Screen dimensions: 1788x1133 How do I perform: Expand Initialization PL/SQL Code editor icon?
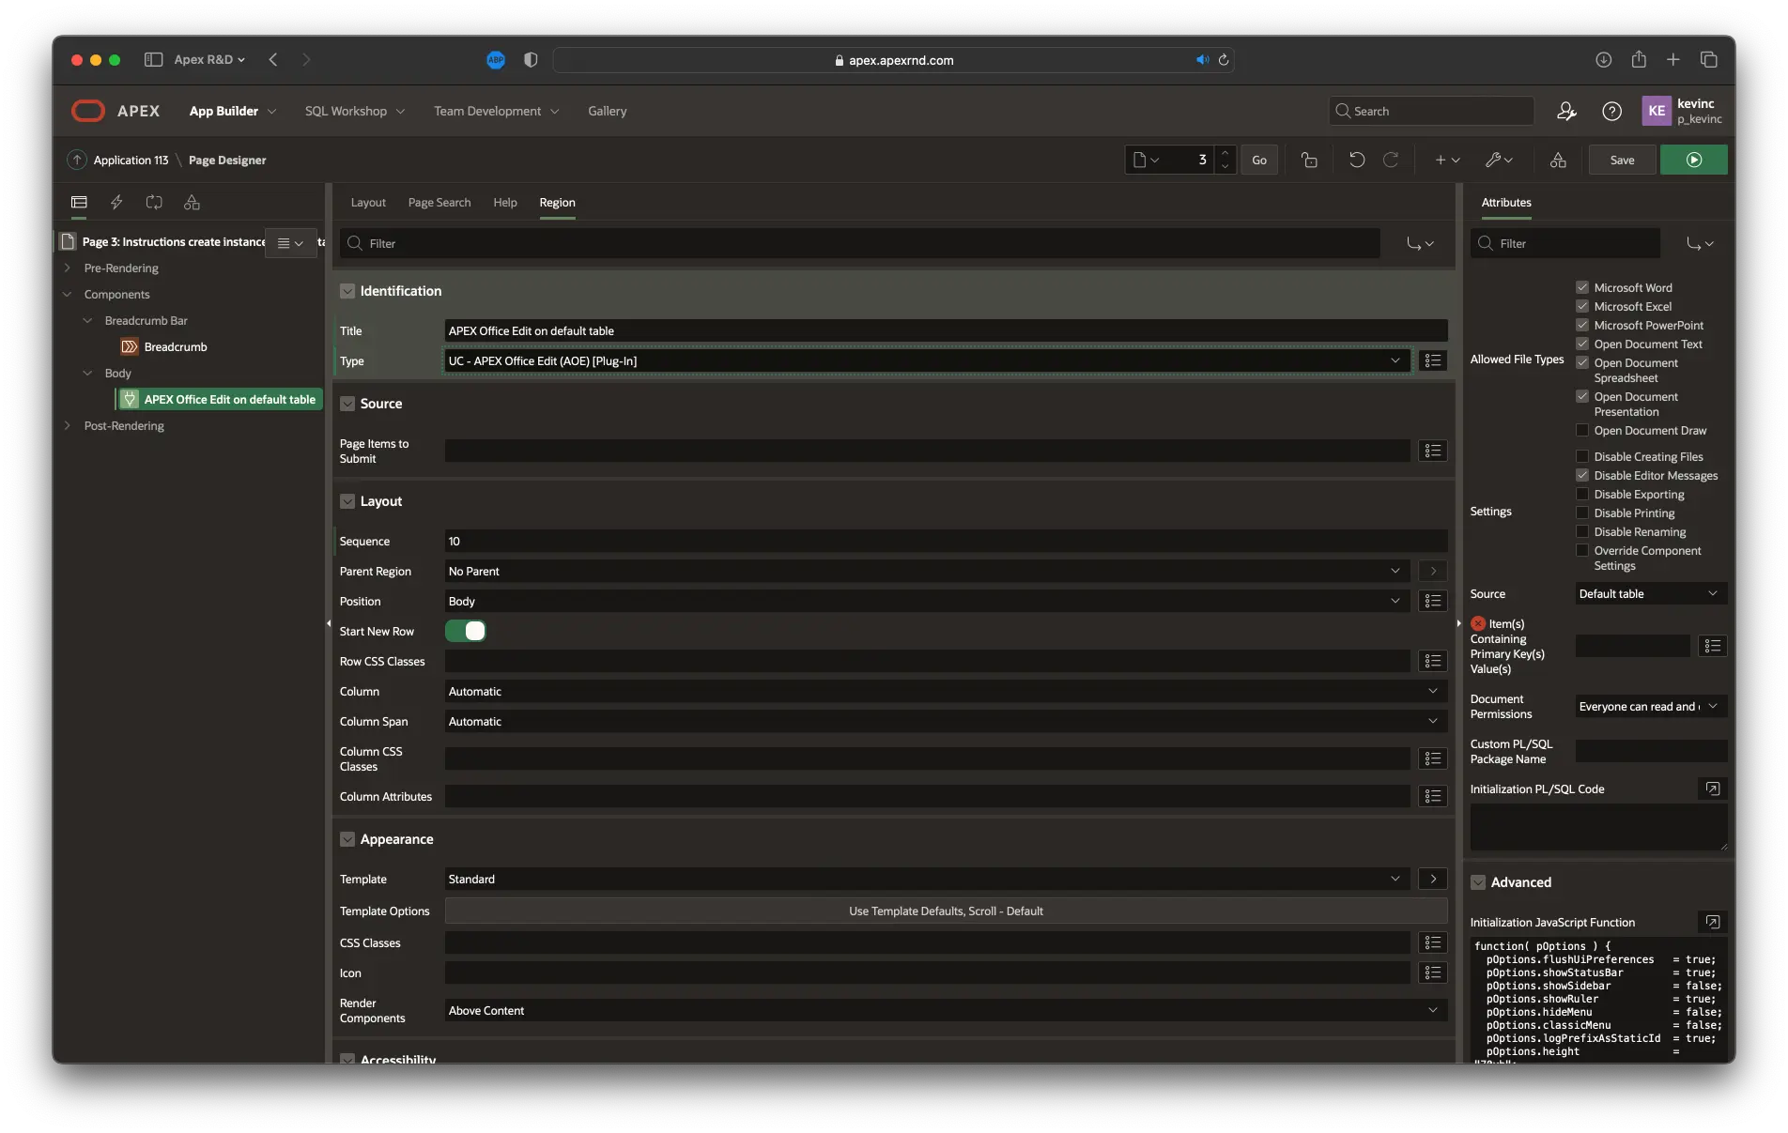coord(1712,789)
